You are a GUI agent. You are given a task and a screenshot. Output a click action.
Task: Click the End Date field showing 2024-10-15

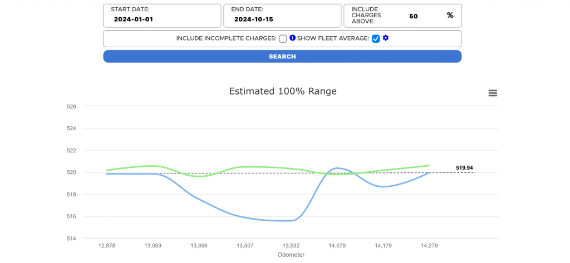click(x=282, y=19)
